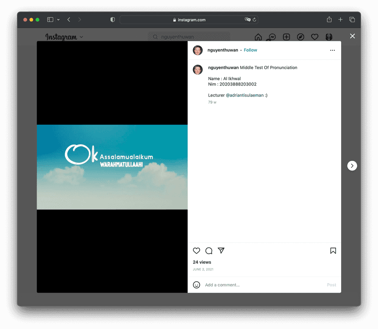Show Safari tab overview
This screenshot has width=378, height=329.
(352, 20)
